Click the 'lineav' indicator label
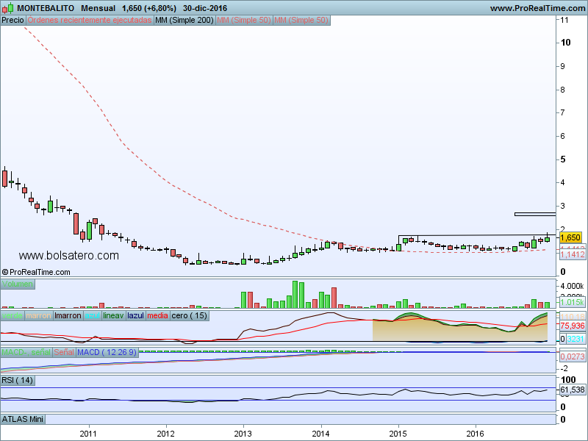588x441 pixels. tap(113, 316)
